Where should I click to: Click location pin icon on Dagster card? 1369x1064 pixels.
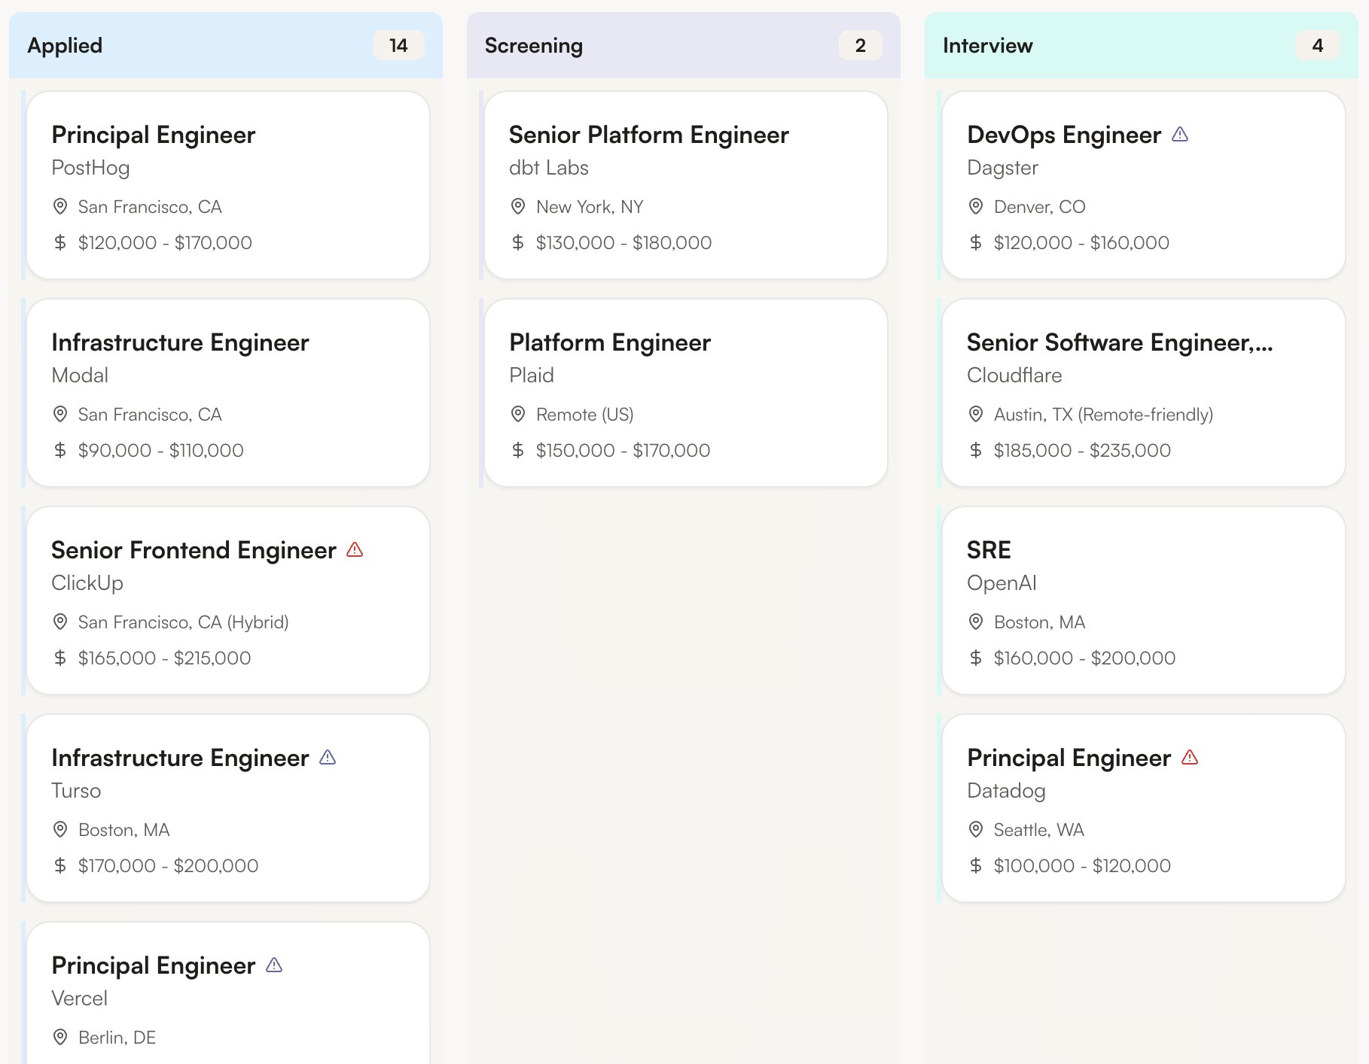tap(976, 206)
